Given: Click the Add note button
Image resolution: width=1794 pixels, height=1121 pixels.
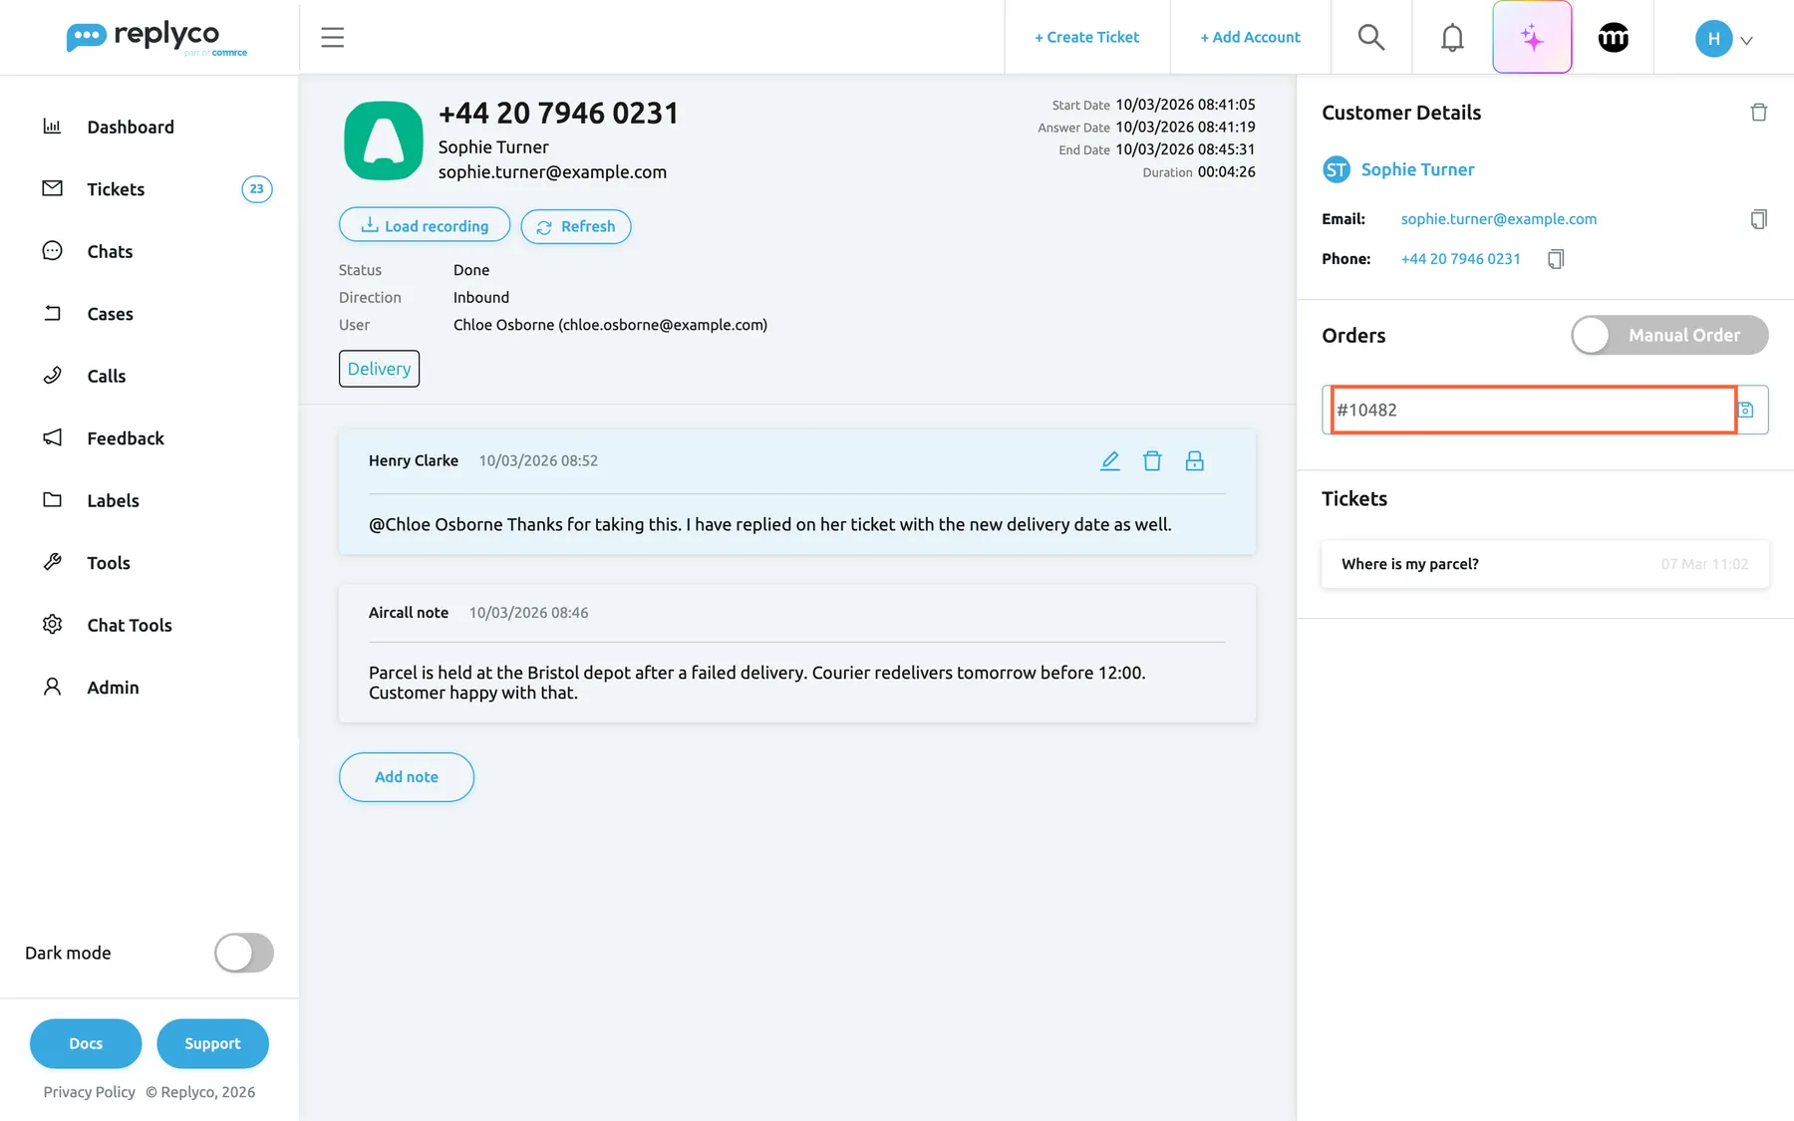Looking at the screenshot, I should pyautogui.click(x=407, y=777).
